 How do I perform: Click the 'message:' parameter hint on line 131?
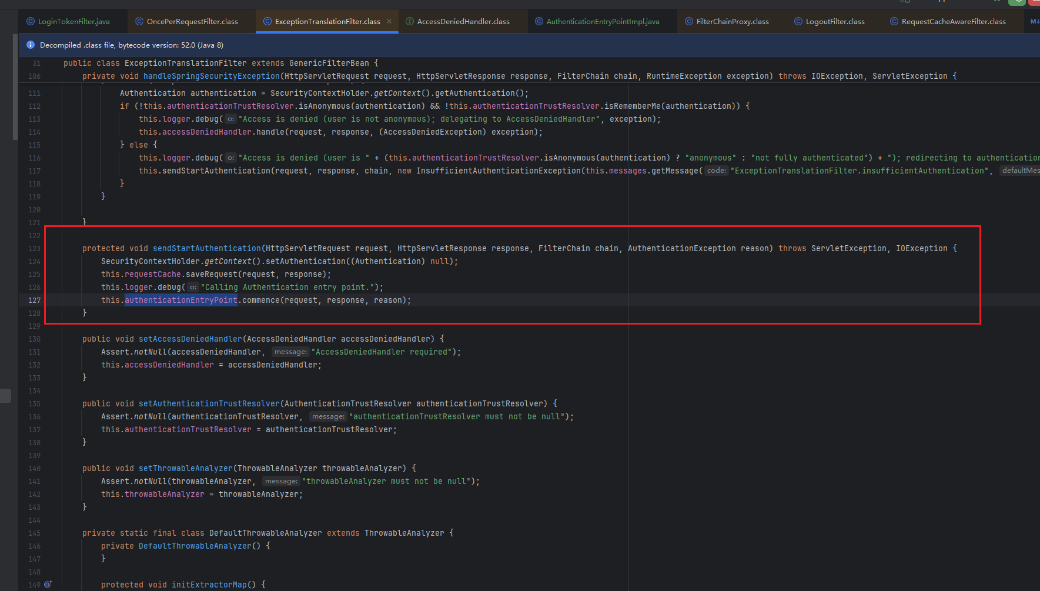[x=290, y=351]
